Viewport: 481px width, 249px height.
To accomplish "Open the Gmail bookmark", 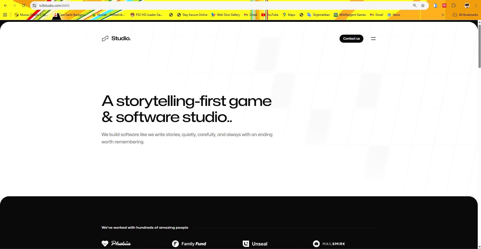I will [250, 15].
